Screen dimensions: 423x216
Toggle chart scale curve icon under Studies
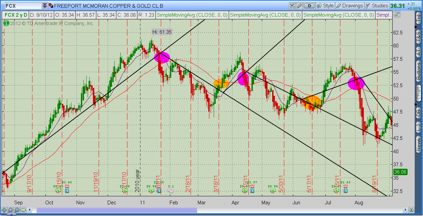tap(397, 15)
